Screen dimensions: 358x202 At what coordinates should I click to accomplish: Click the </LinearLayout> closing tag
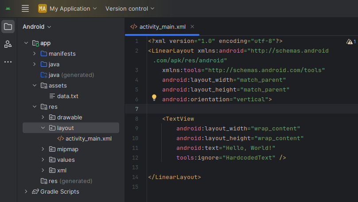[x=175, y=177]
